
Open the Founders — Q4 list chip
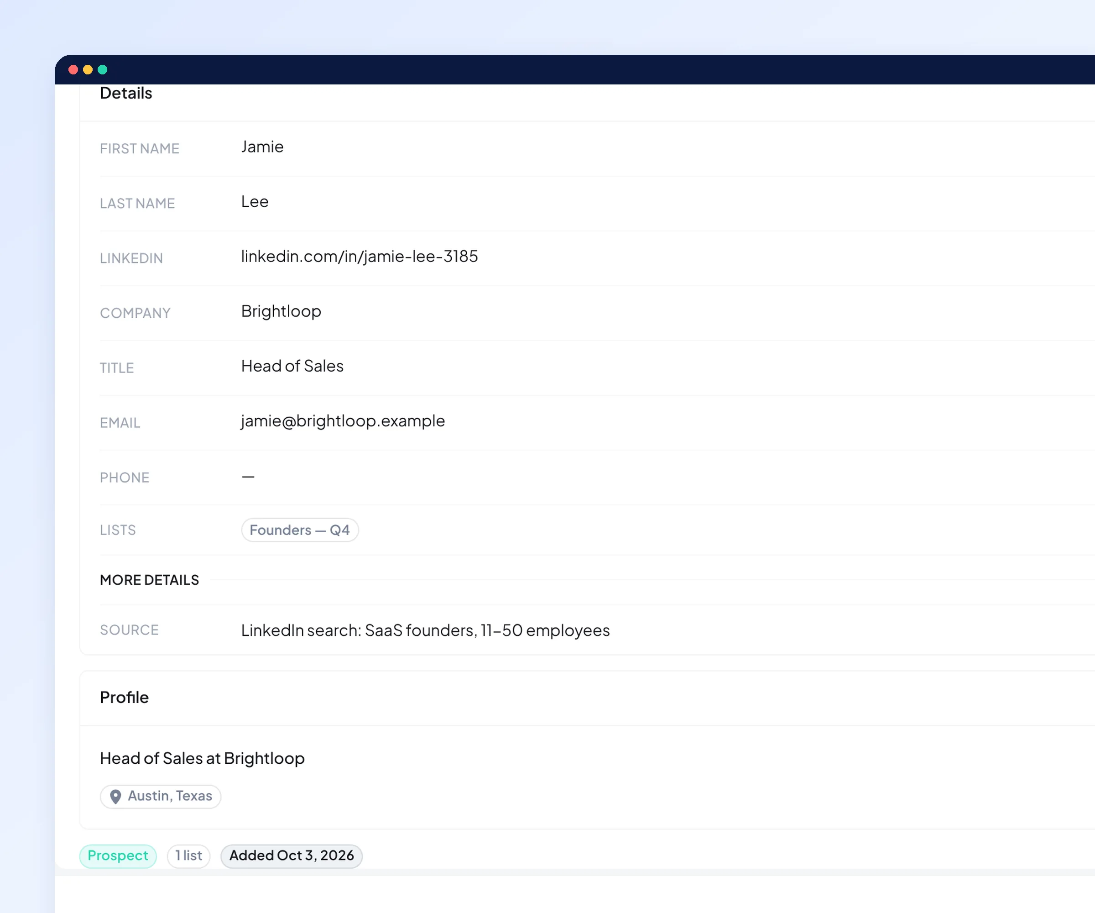300,530
